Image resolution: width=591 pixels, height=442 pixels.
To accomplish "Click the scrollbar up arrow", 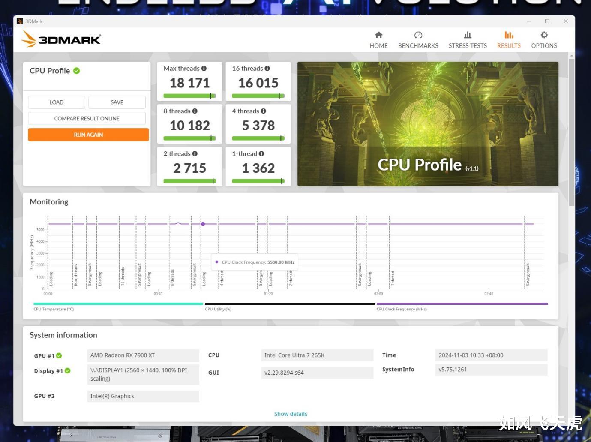I will (x=571, y=56).
